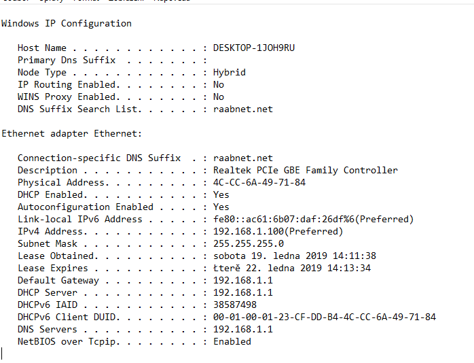
Task: Click the DHCPv6 IAID number 38587498
Action: point(234,305)
